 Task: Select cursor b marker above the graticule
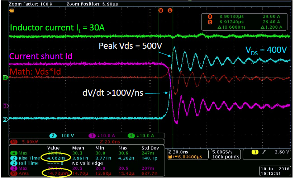(170, 10)
